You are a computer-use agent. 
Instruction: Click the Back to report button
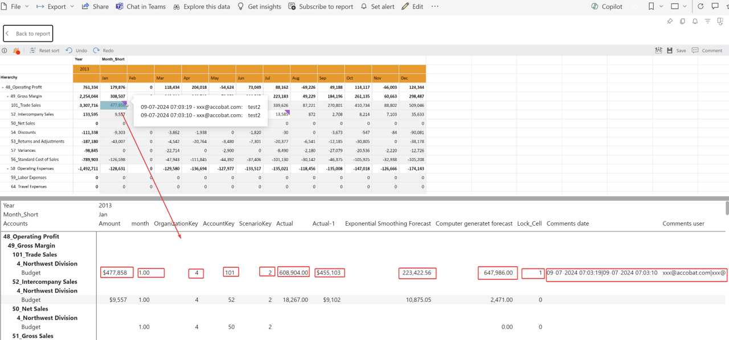pyautogui.click(x=28, y=34)
